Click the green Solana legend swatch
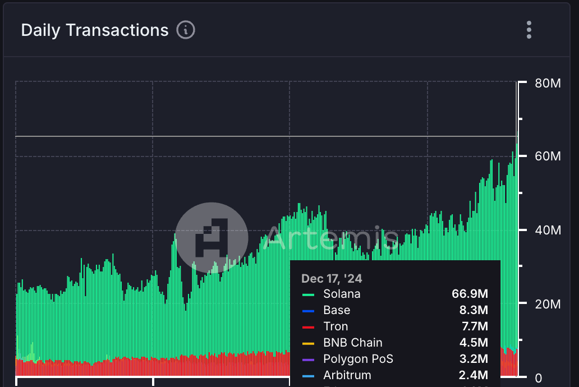Viewport: 579px width, 387px height. [308, 294]
